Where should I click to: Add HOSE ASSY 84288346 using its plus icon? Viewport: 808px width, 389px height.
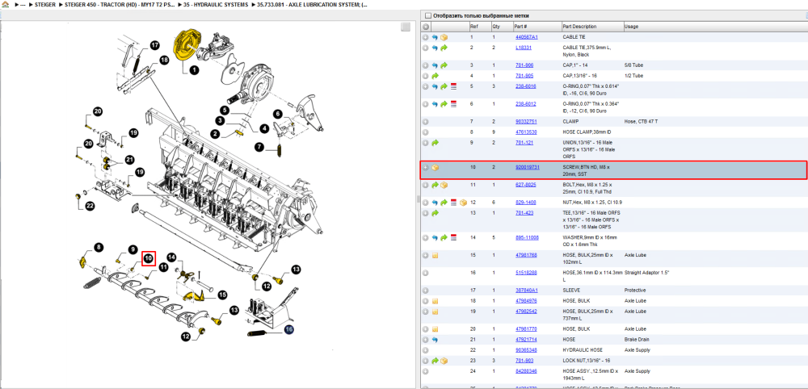pyautogui.click(x=426, y=370)
